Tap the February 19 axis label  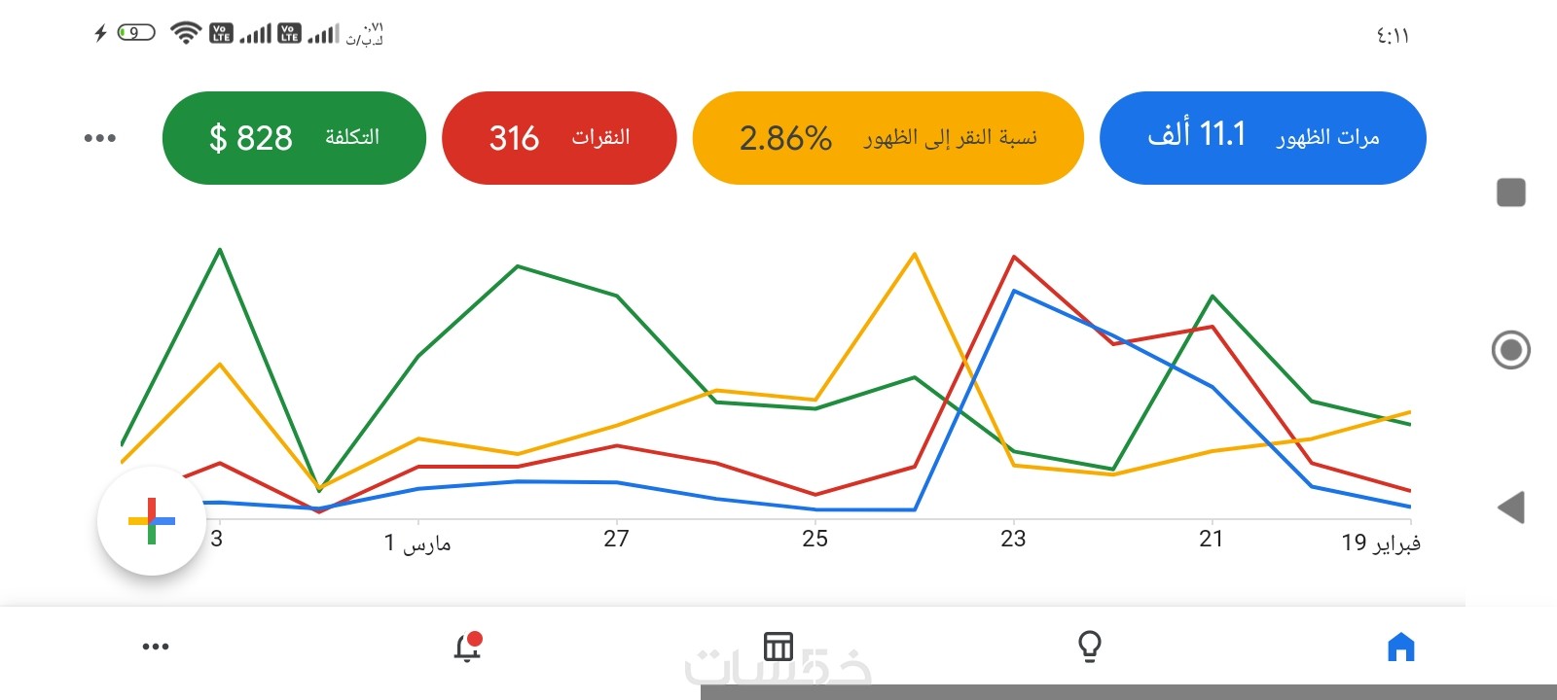(x=1380, y=542)
